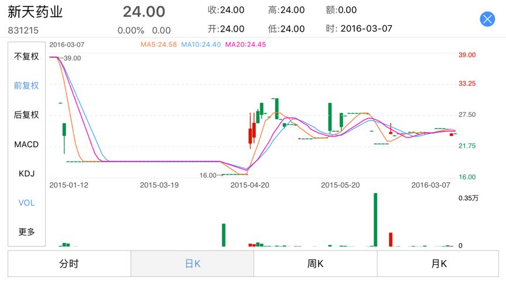Tap the 39.00 high marker on chart
Image resolution: width=506 pixels, height=284 pixels.
coord(72,58)
